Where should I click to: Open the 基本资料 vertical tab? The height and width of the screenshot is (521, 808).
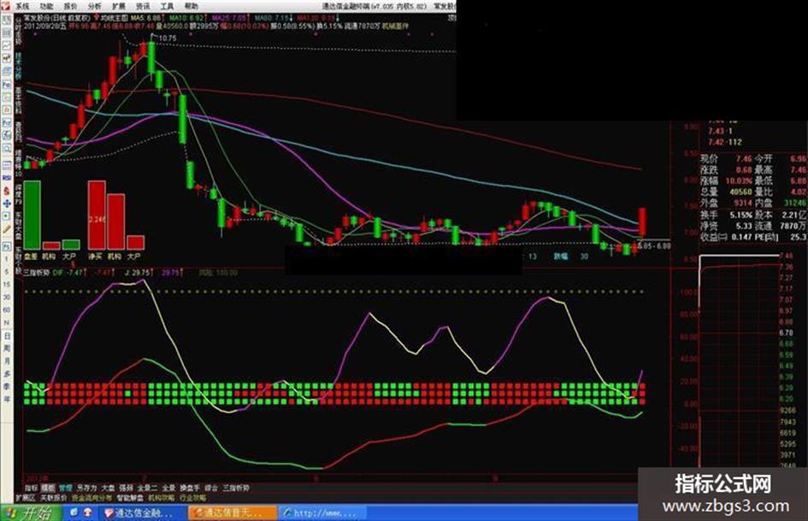(19, 100)
